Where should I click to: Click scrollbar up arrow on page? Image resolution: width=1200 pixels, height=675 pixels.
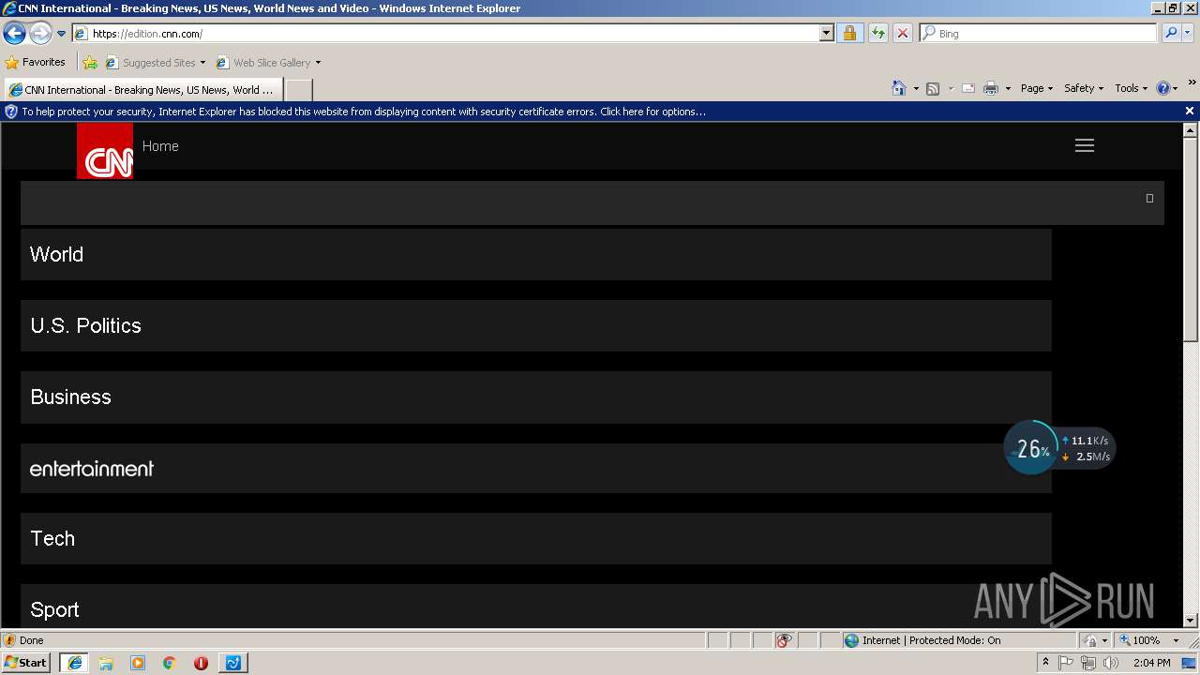[1191, 130]
